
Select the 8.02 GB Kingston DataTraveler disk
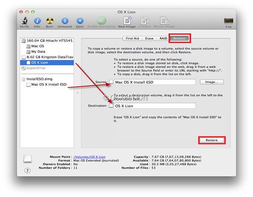[47, 57]
